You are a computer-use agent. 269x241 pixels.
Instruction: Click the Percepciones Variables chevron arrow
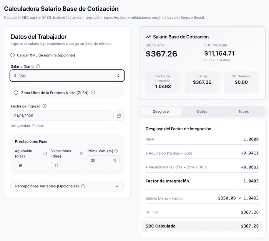(117, 186)
